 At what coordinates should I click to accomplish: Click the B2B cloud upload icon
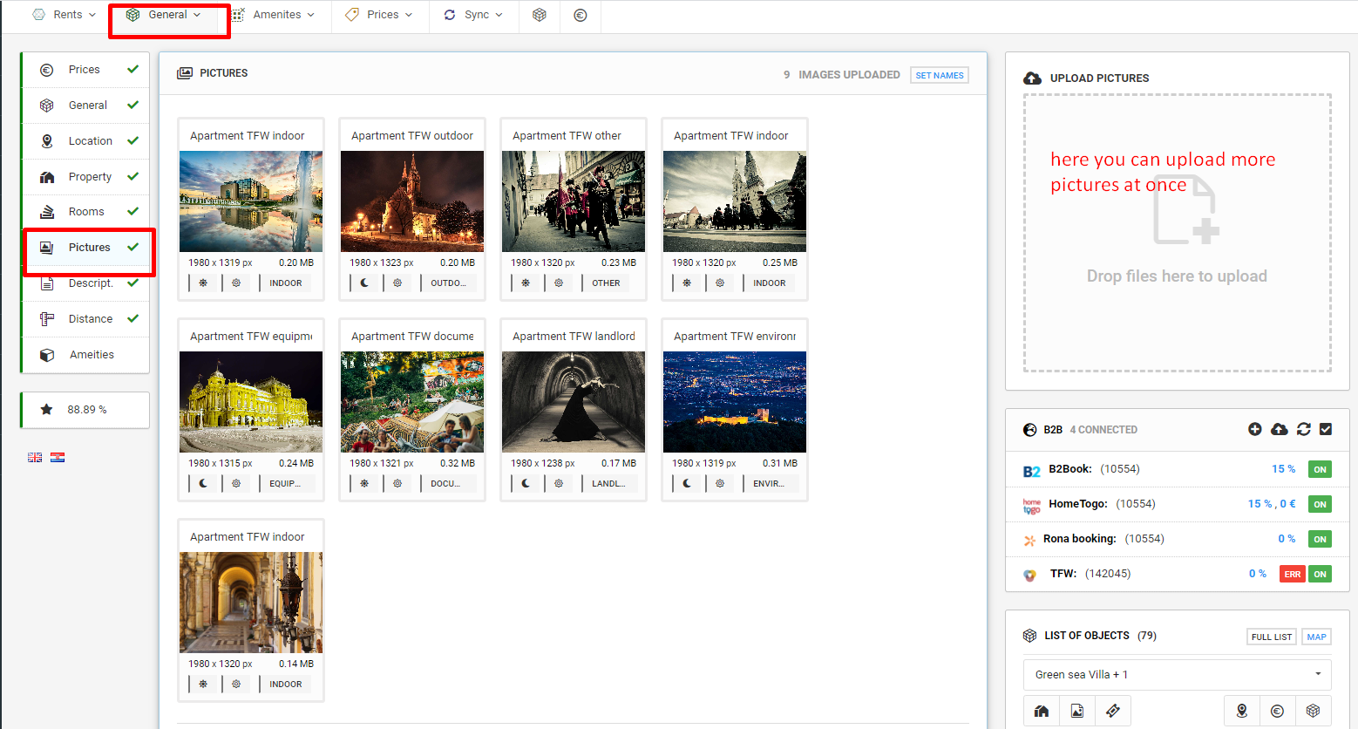(1280, 429)
